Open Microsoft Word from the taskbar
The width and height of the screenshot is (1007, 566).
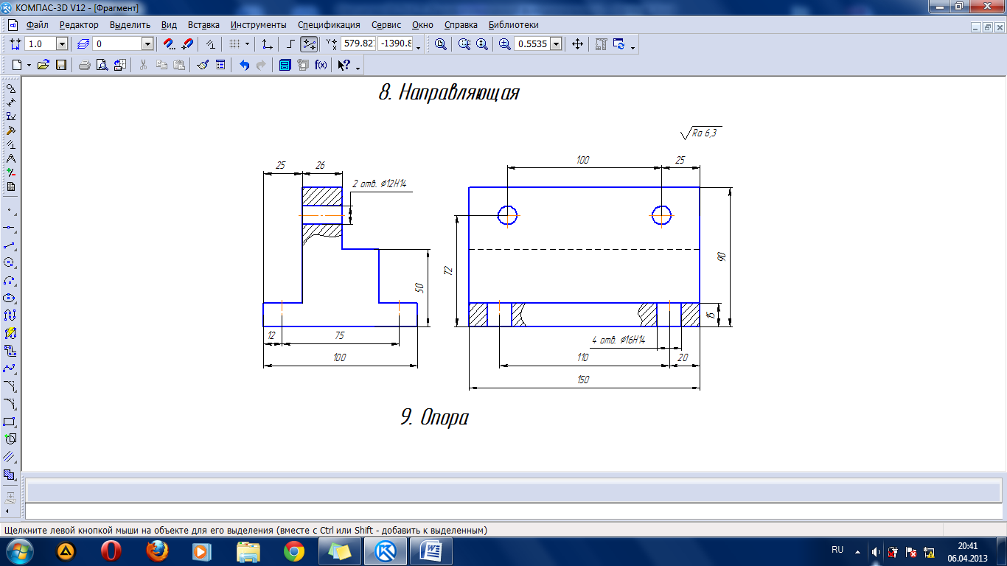coord(431,551)
